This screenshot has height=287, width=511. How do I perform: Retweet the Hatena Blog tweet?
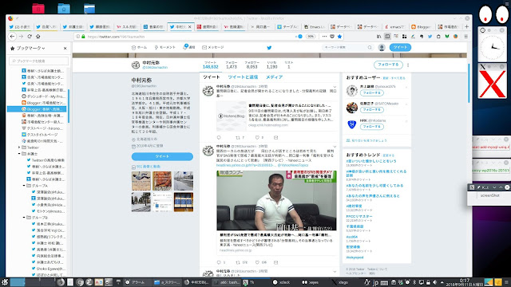pyautogui.click(x=238, y=138)
